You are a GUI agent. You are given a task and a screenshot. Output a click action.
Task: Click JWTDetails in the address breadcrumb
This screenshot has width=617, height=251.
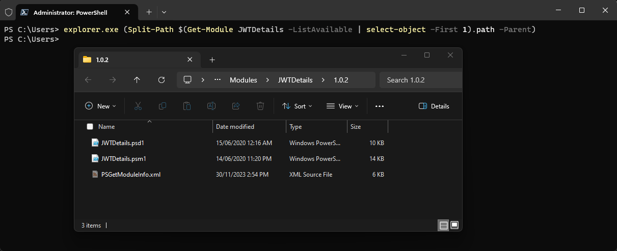[295, 80]
